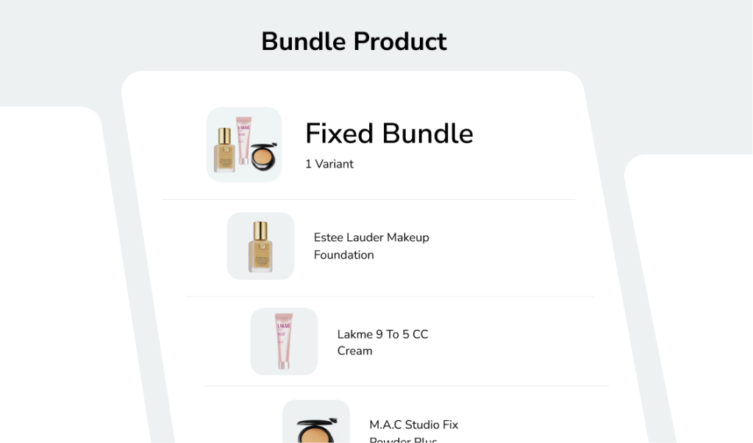Click the M.A.C Studio Fix Powder thumbnail

pos(315,424)
